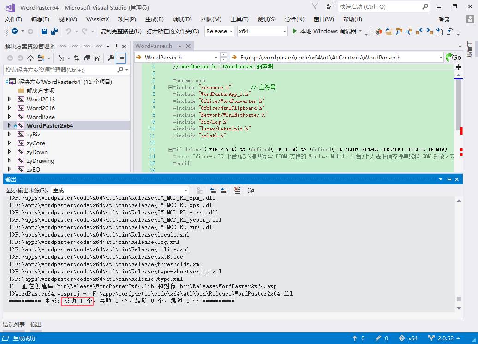Expand the Word2013 project node
This screenshot has height=344, width=478.
tap(9, 99)
